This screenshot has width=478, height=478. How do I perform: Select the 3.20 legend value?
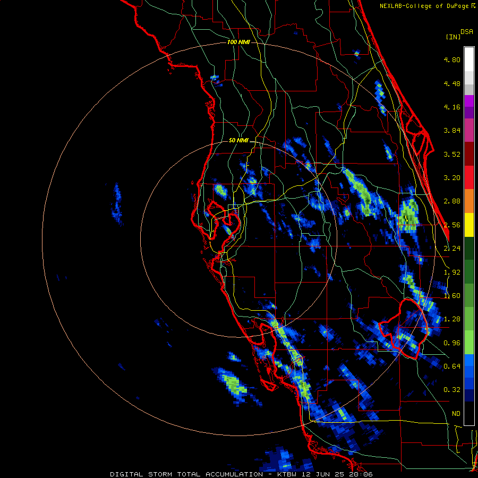[452, 178]
